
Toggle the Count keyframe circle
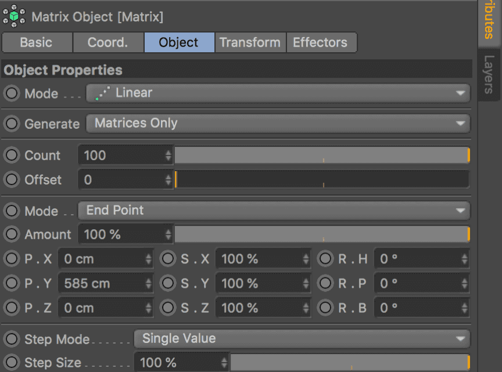(12, 156)
